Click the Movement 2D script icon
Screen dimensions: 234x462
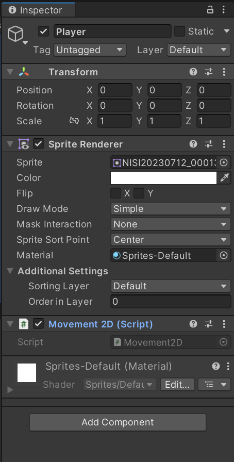click(x=24, y=324)
